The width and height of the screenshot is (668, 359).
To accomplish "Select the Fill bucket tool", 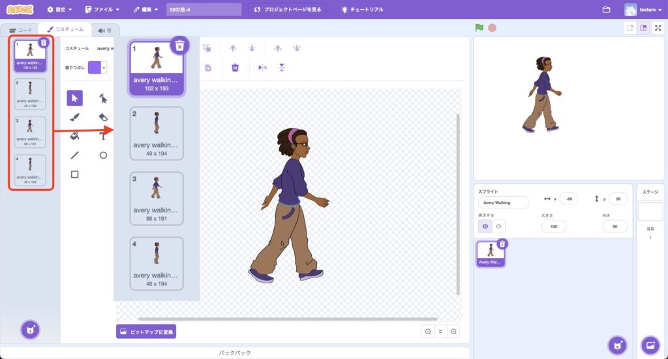I will pos(74,136).
